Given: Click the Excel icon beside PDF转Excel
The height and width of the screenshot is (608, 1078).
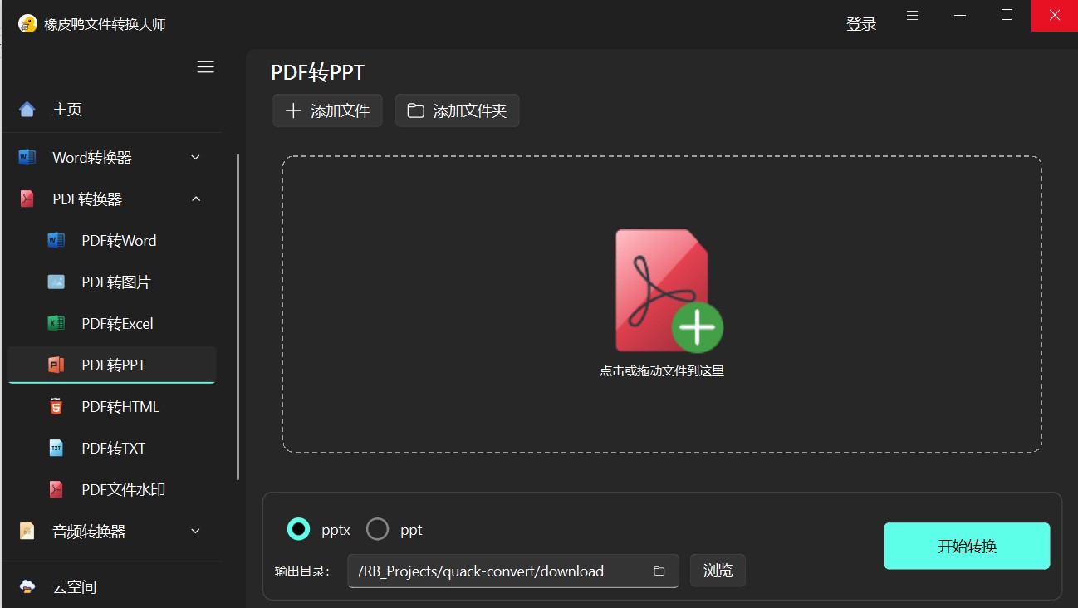Looking at the screenshot, I should (x=56, y=324).
